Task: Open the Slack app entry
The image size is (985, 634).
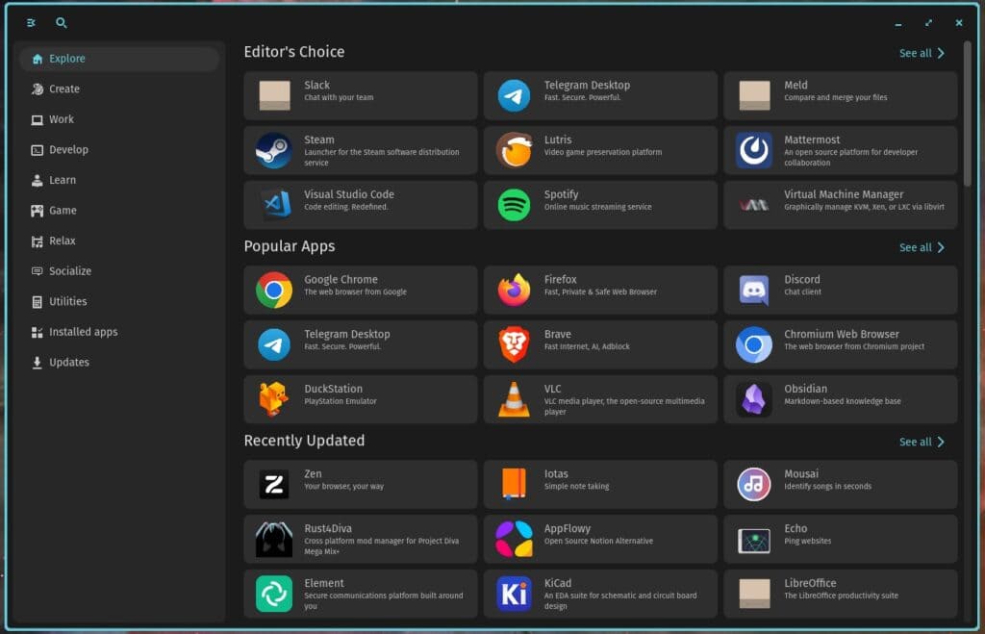Action: [361, 95]
